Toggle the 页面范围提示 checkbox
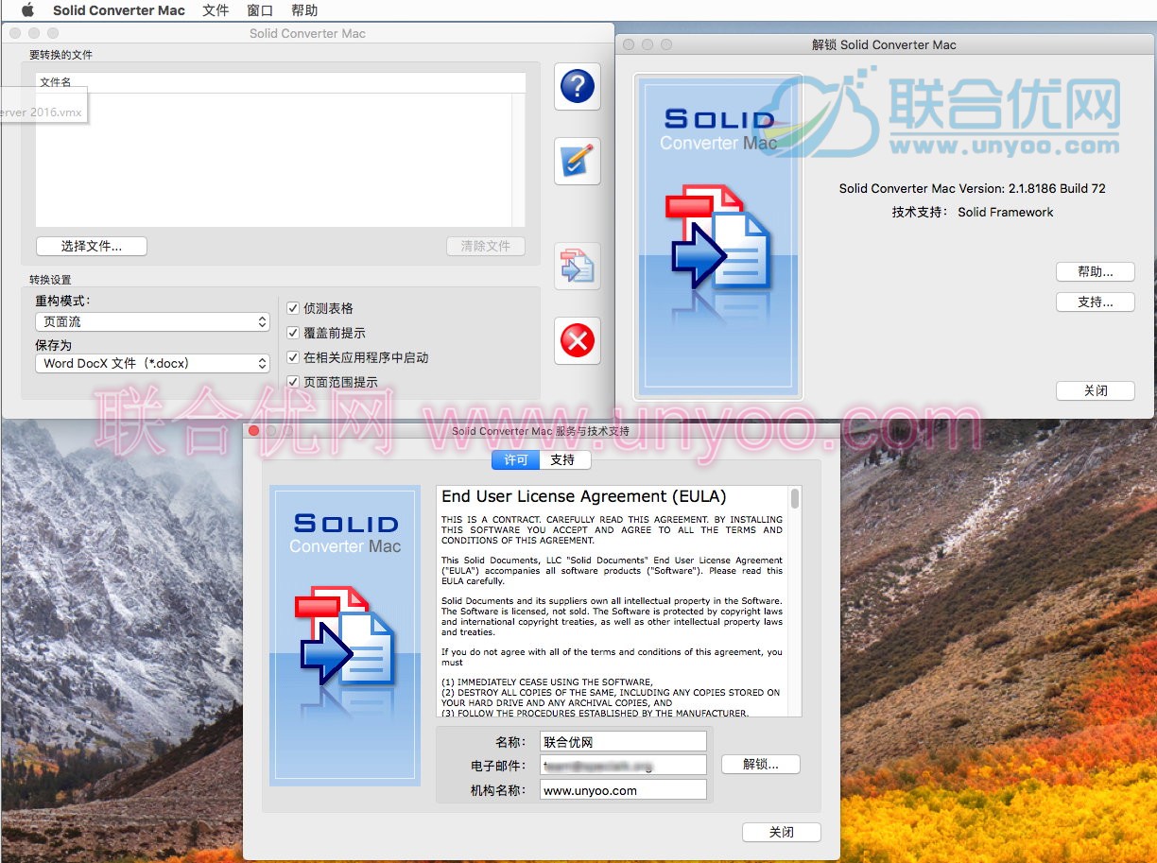1157x863 pixels. click(293, 382)
